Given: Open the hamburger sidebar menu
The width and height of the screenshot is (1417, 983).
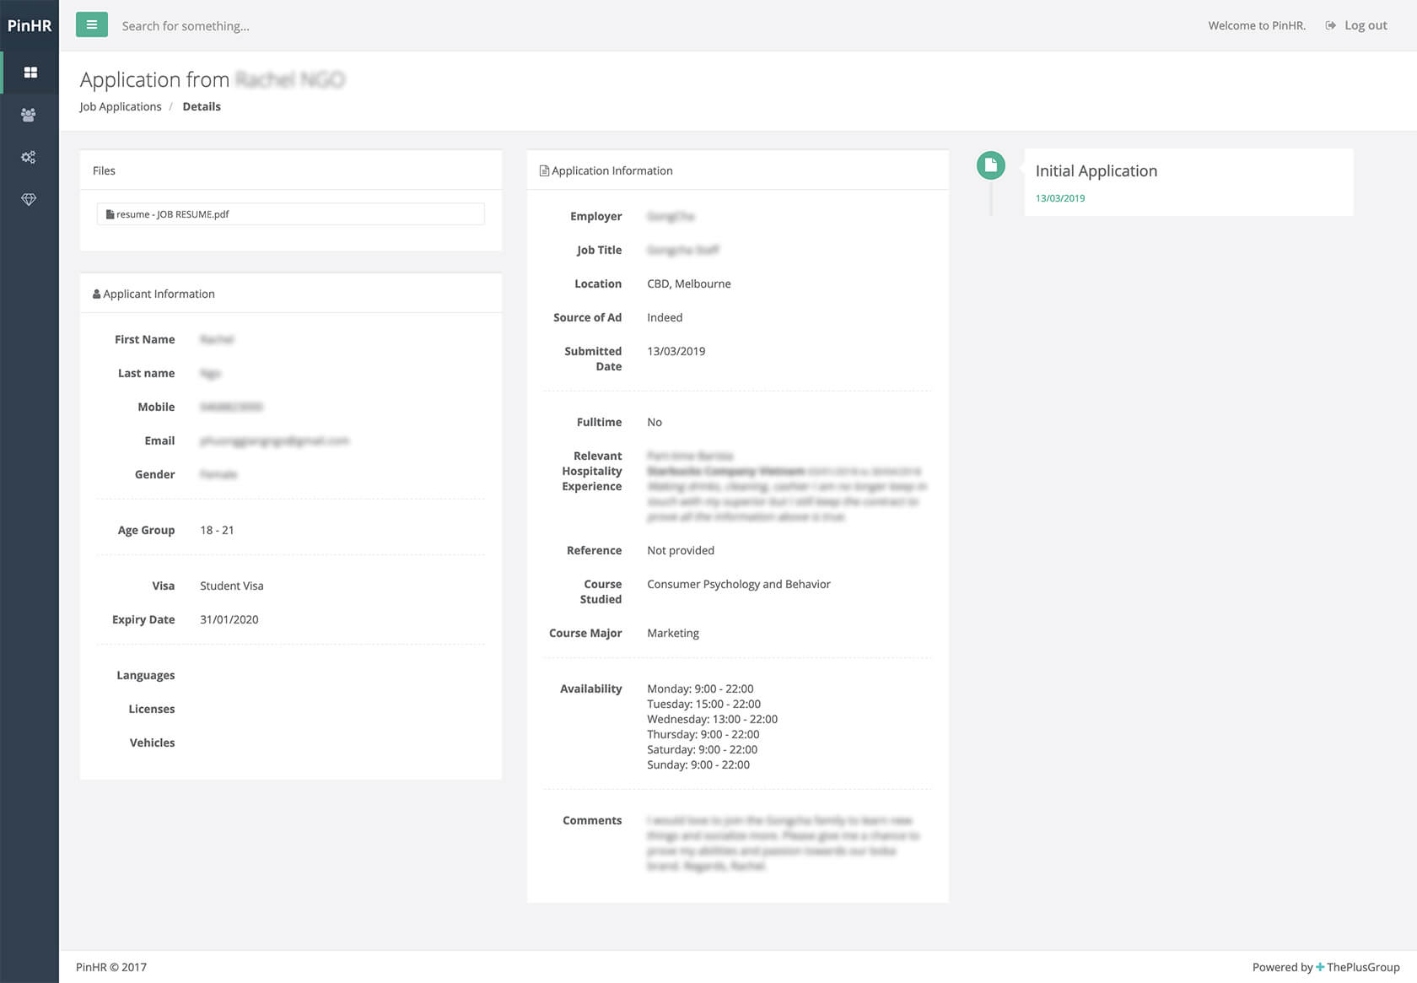Looking at the screenshot, I should (x=91, y=24).
